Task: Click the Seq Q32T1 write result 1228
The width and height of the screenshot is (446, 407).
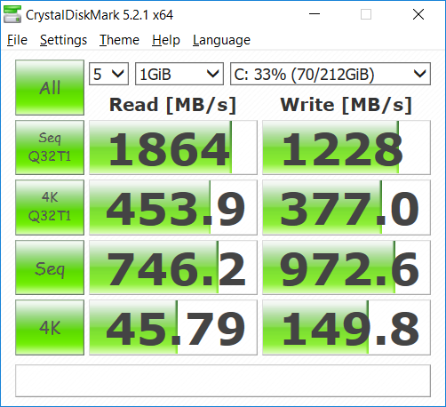Action: [x=346, y=148]
